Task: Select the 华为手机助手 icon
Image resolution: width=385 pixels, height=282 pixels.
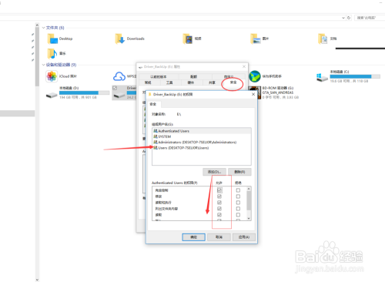Action: 255,76
